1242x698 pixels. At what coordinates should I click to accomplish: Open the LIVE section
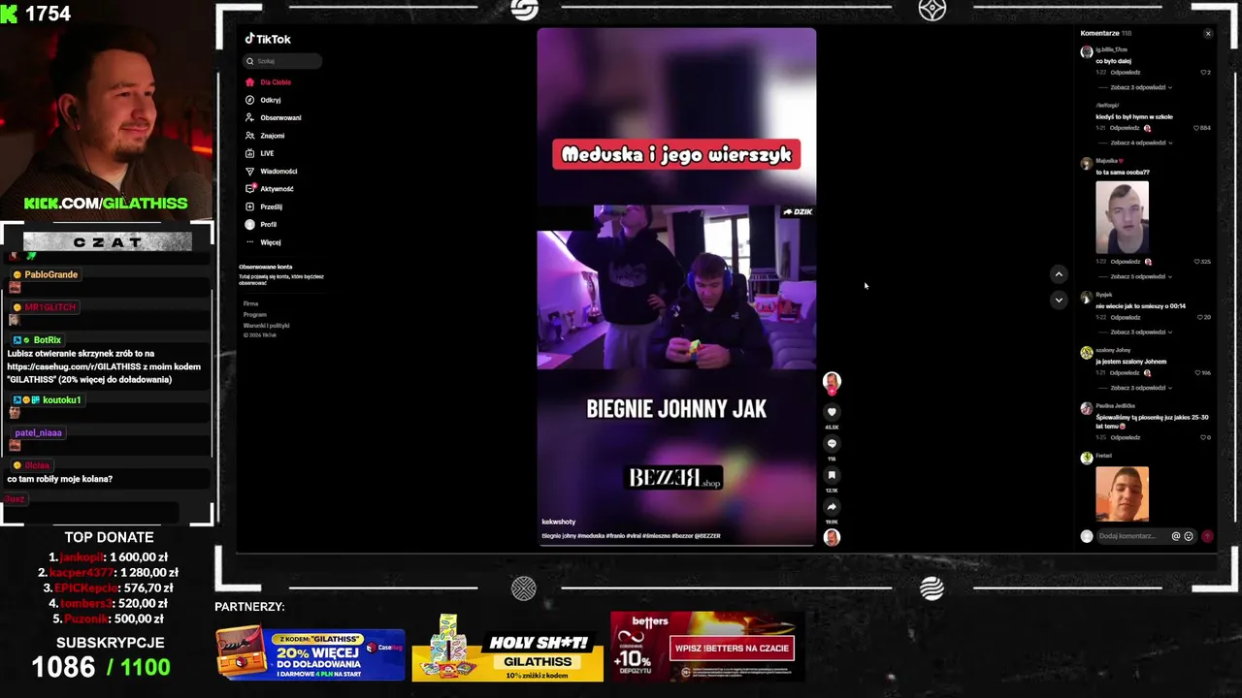259,153
